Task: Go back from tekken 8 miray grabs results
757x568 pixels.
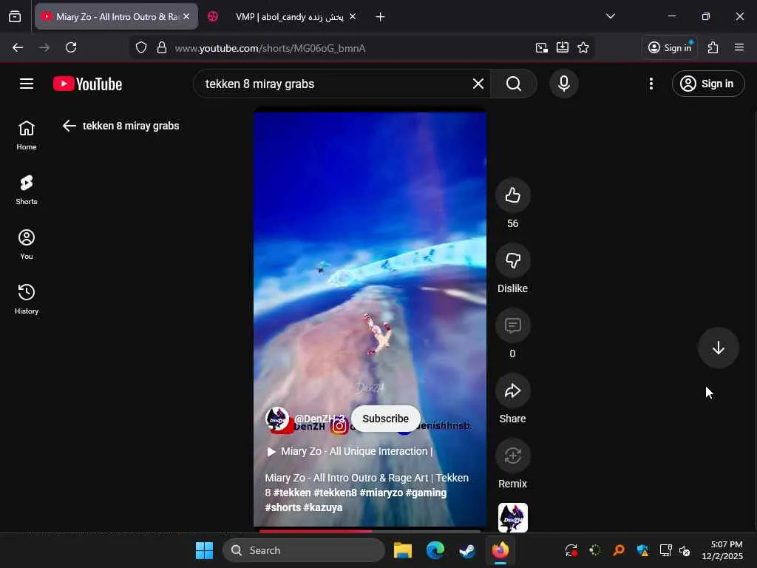Action: [69, 126]
